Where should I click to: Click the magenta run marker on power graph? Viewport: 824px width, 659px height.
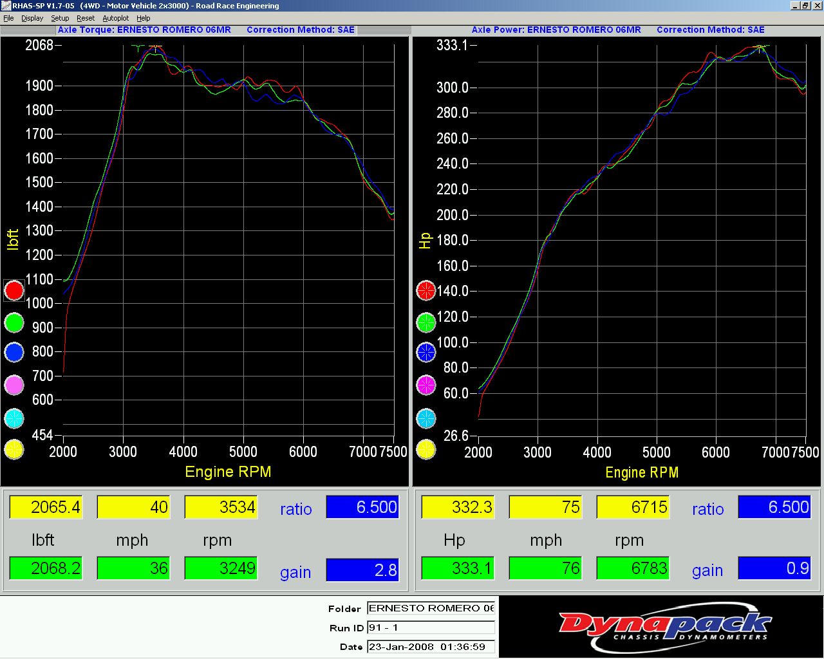[x=426, y=385]
